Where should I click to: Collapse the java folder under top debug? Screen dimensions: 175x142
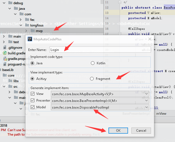[x=10, y=9]
